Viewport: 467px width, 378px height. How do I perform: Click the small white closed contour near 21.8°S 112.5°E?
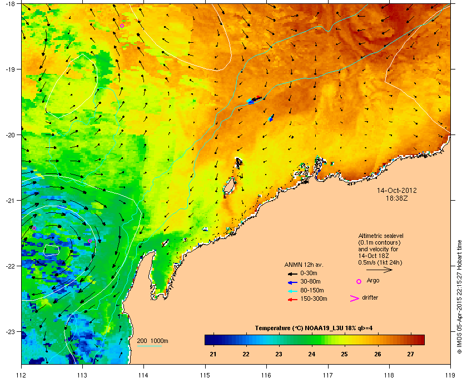pos(52,250)
